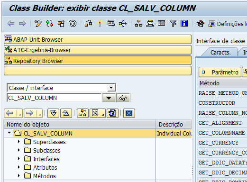247x182 pixels.
Task: Click the Display glasses button
Action: click(x=123, y=98)
